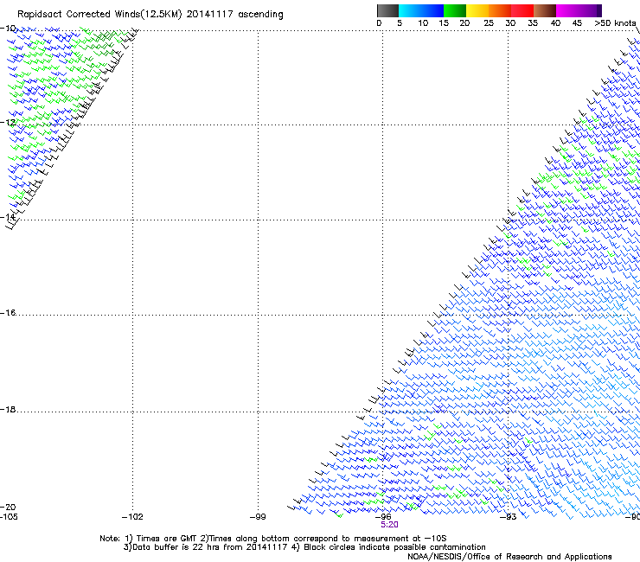640x562 pixels.
Task: Click the '-99' longitude axis label
Action: [258, 517]
